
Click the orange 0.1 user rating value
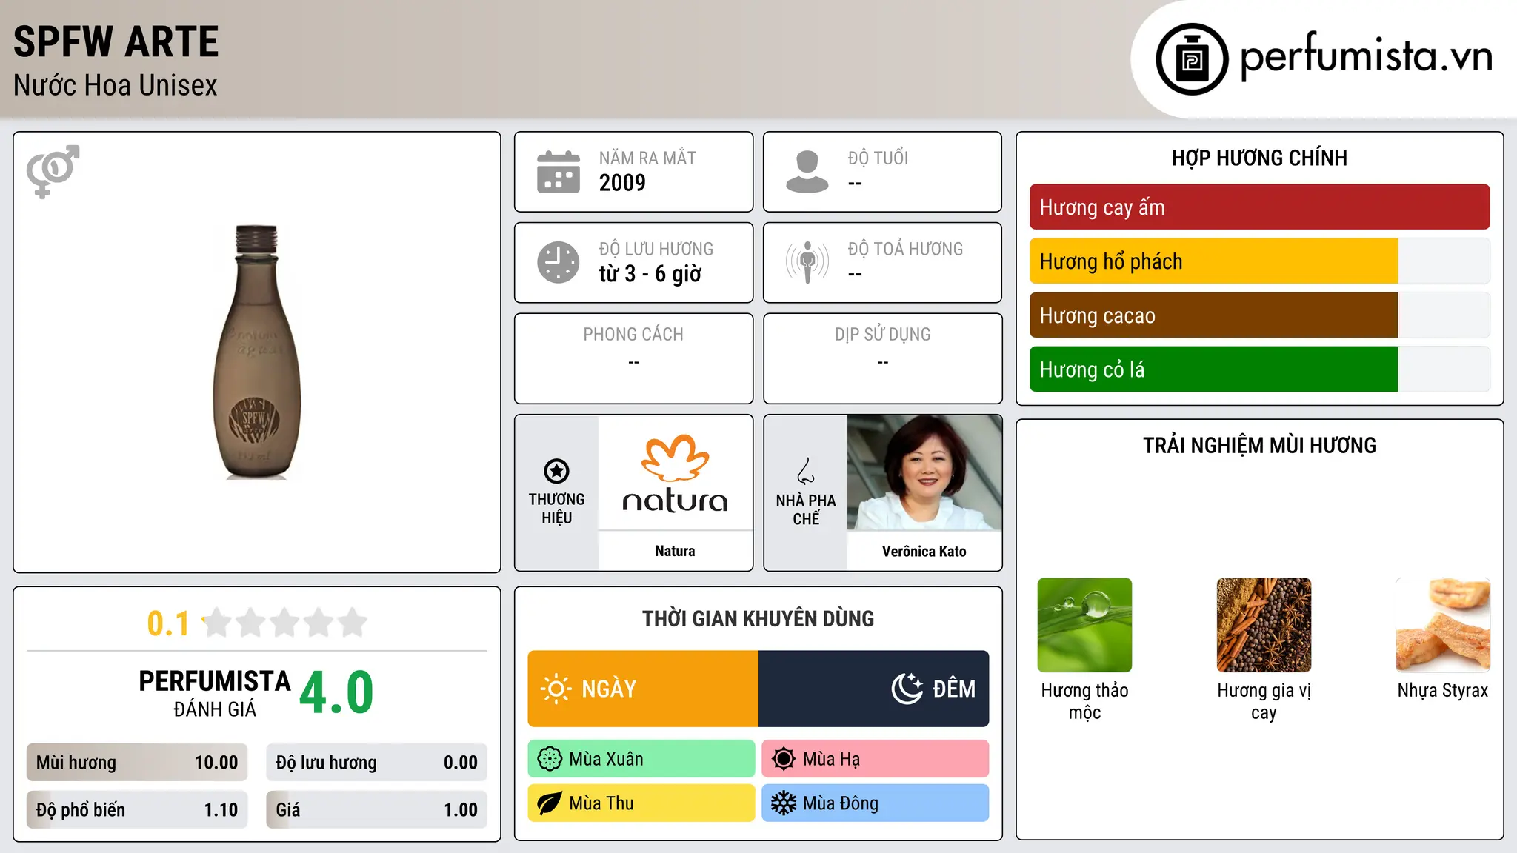coord(168,623)
